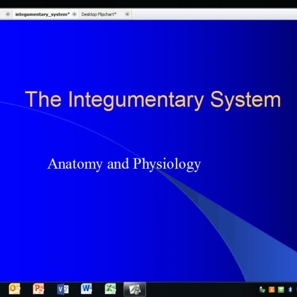Close the Desktop Flipchart tab
This screenshot has height=297, width=297.
coord(127,14)
